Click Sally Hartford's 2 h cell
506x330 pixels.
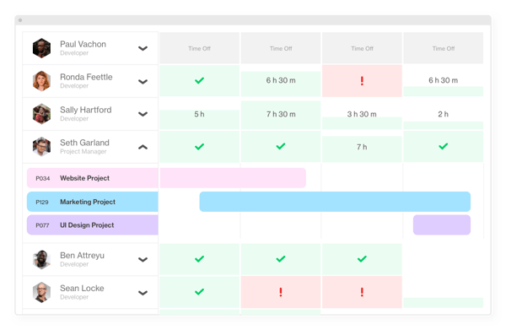click(444, 114)
